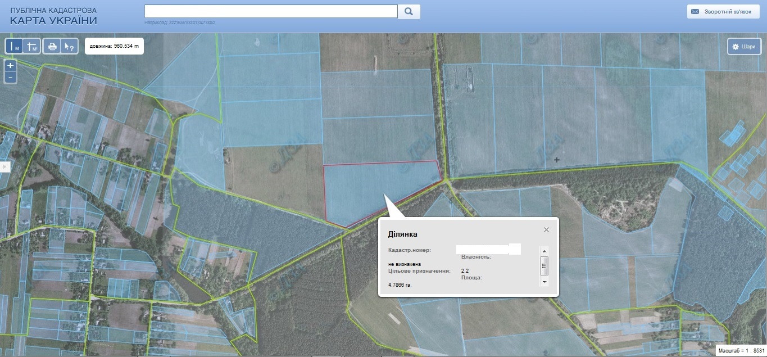This screenshot has width=767, height=357.
Task: Enable the identify parcel pointer tool
Action: 69,46
